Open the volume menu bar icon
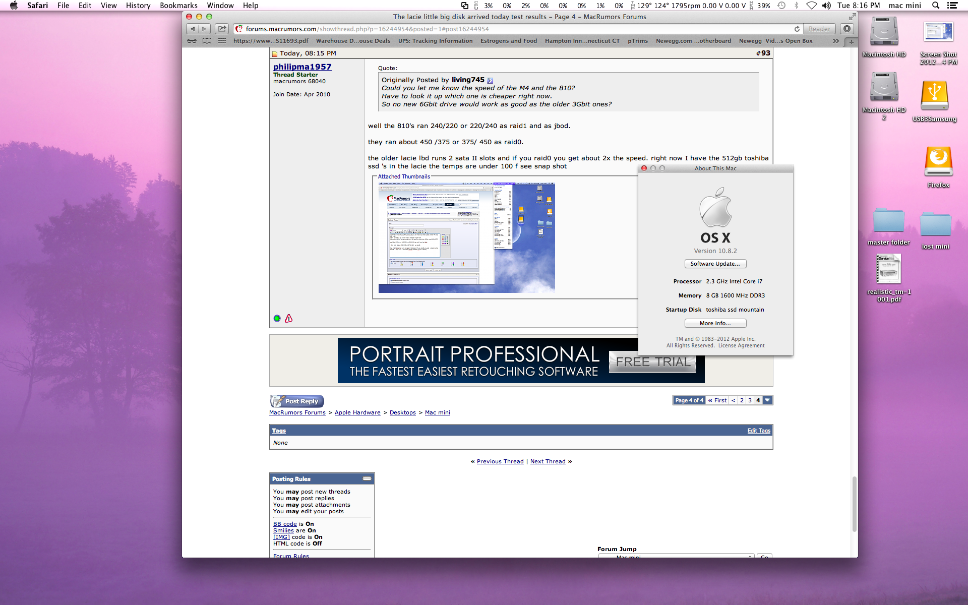Screen dimensions: 968x605 [826, 6]
